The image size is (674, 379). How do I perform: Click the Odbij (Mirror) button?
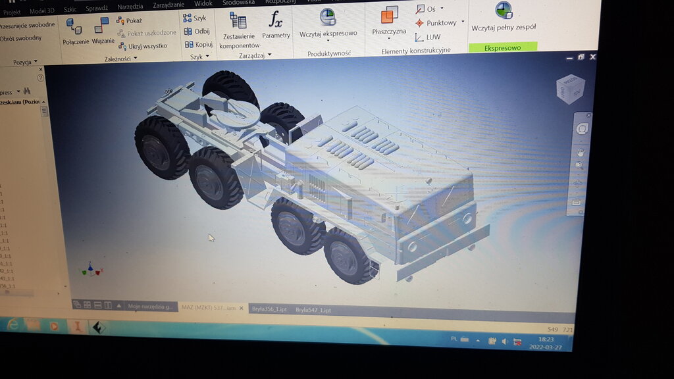(x=197, y=31)
